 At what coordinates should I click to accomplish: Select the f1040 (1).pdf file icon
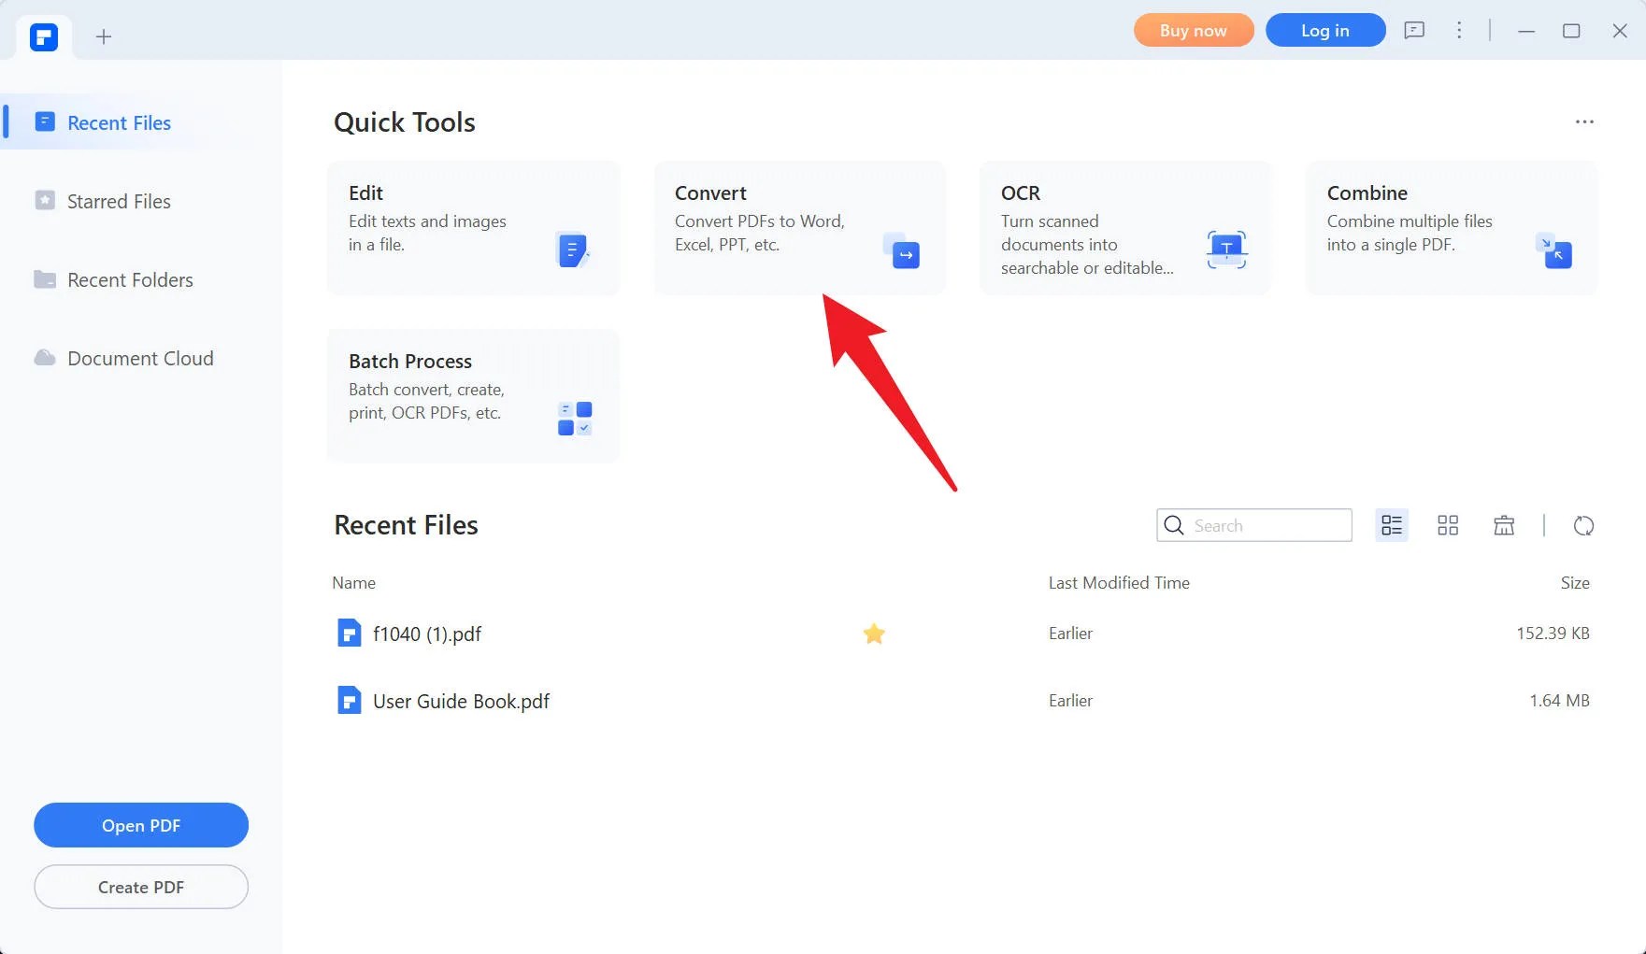click(x=348, y=633)
